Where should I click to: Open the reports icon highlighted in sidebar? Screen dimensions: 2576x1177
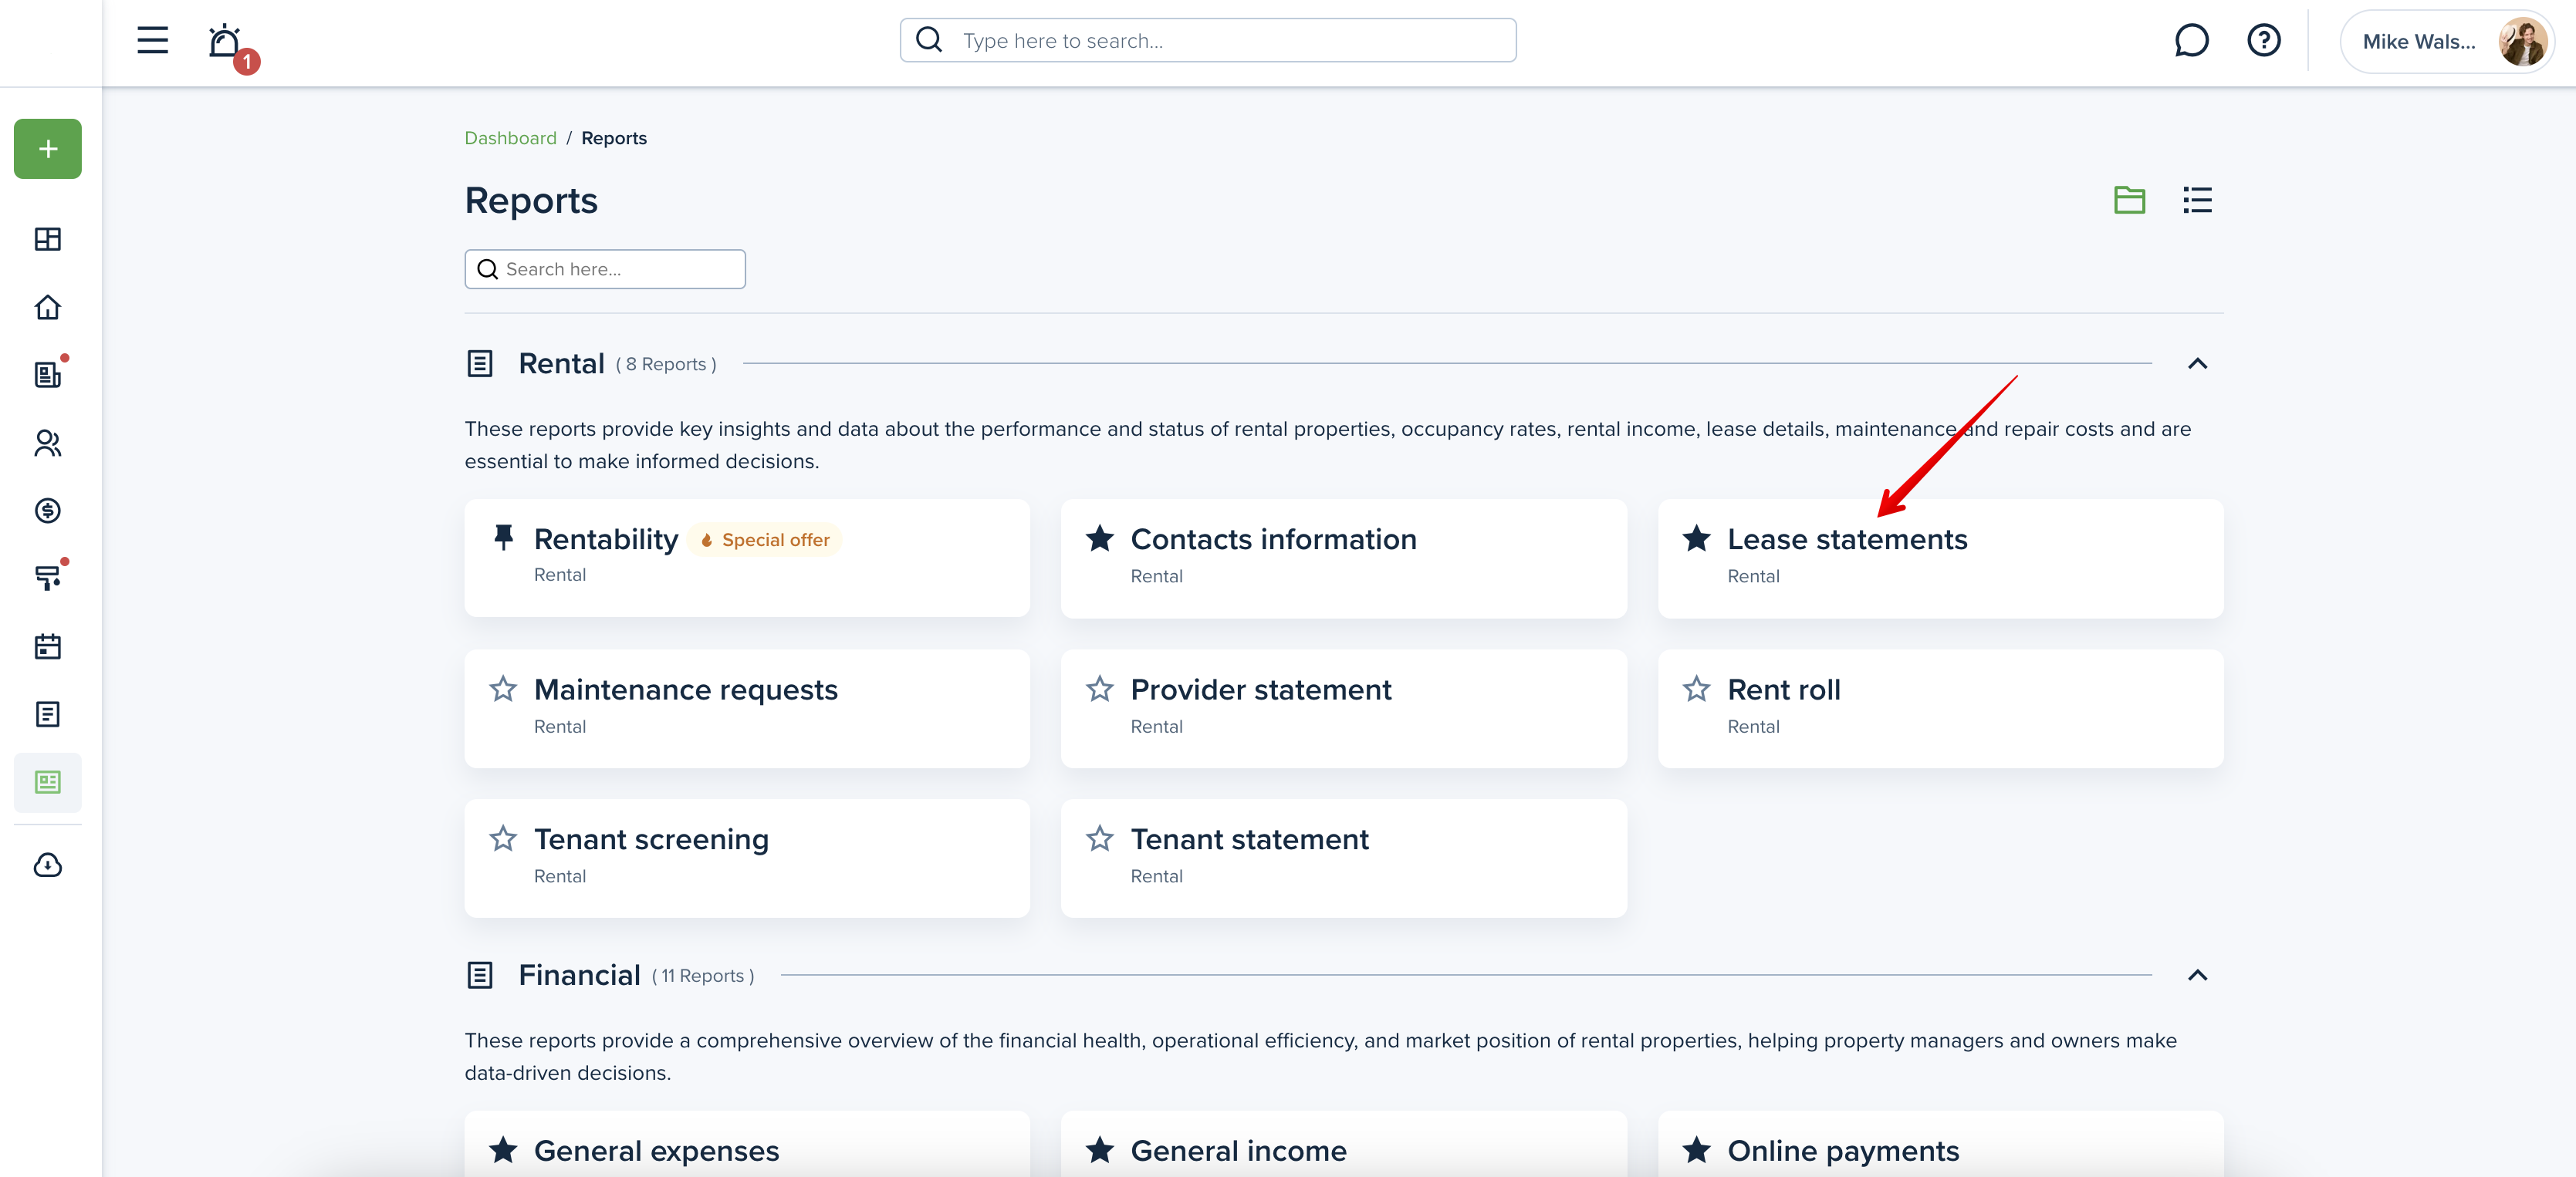[x=48, y=782]
